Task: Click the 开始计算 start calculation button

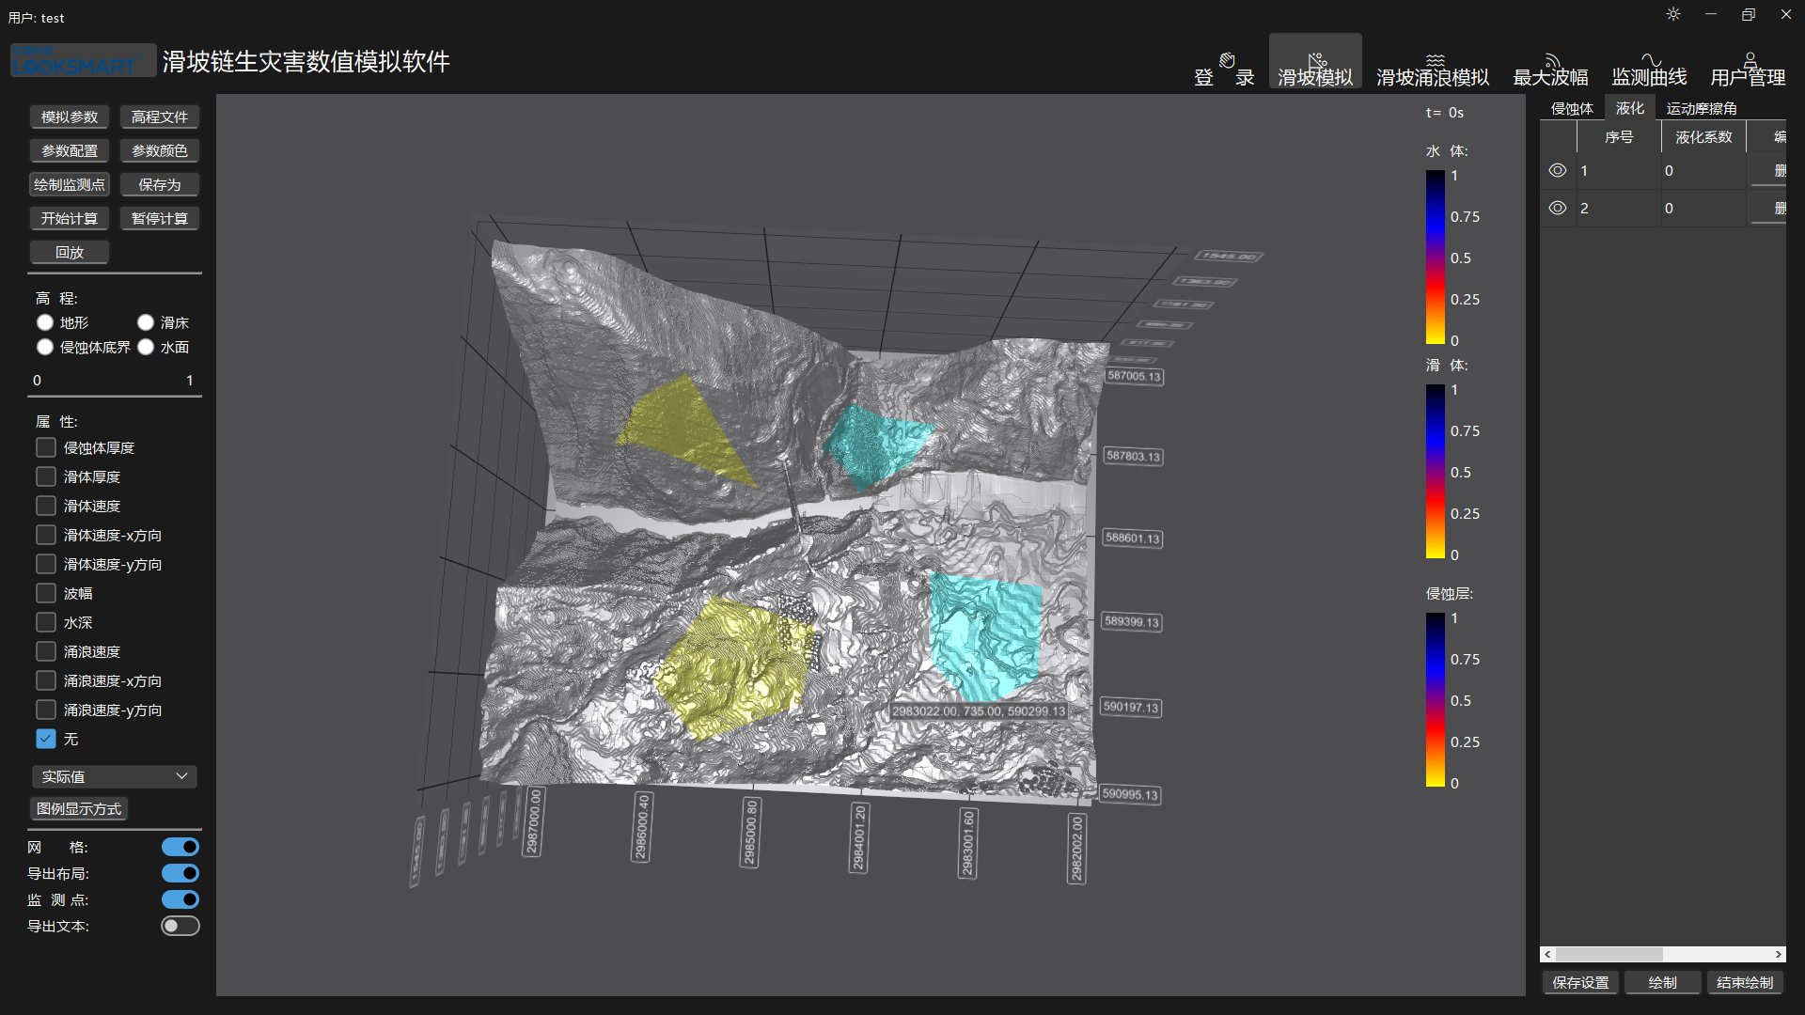Action: (x=70, y=219)
